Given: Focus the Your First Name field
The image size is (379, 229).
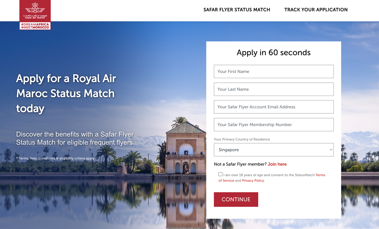Looking at the screenshot, I should tap(274, 71).
